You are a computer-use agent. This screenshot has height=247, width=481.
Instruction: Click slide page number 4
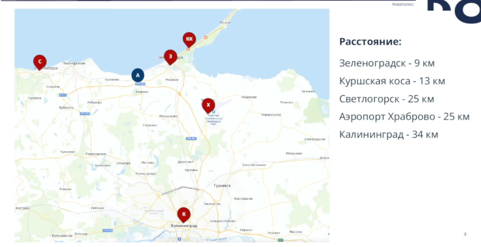tap(465, 234)
